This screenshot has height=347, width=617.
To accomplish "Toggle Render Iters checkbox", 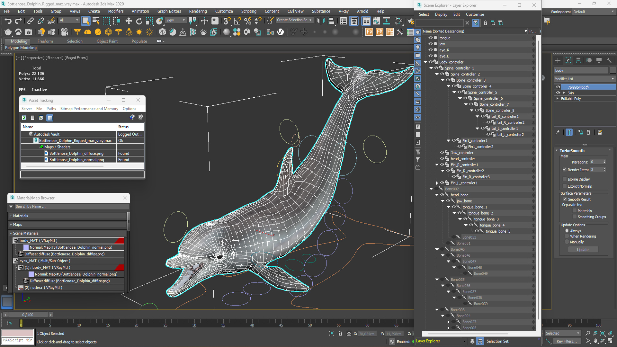I will point(565,170).
